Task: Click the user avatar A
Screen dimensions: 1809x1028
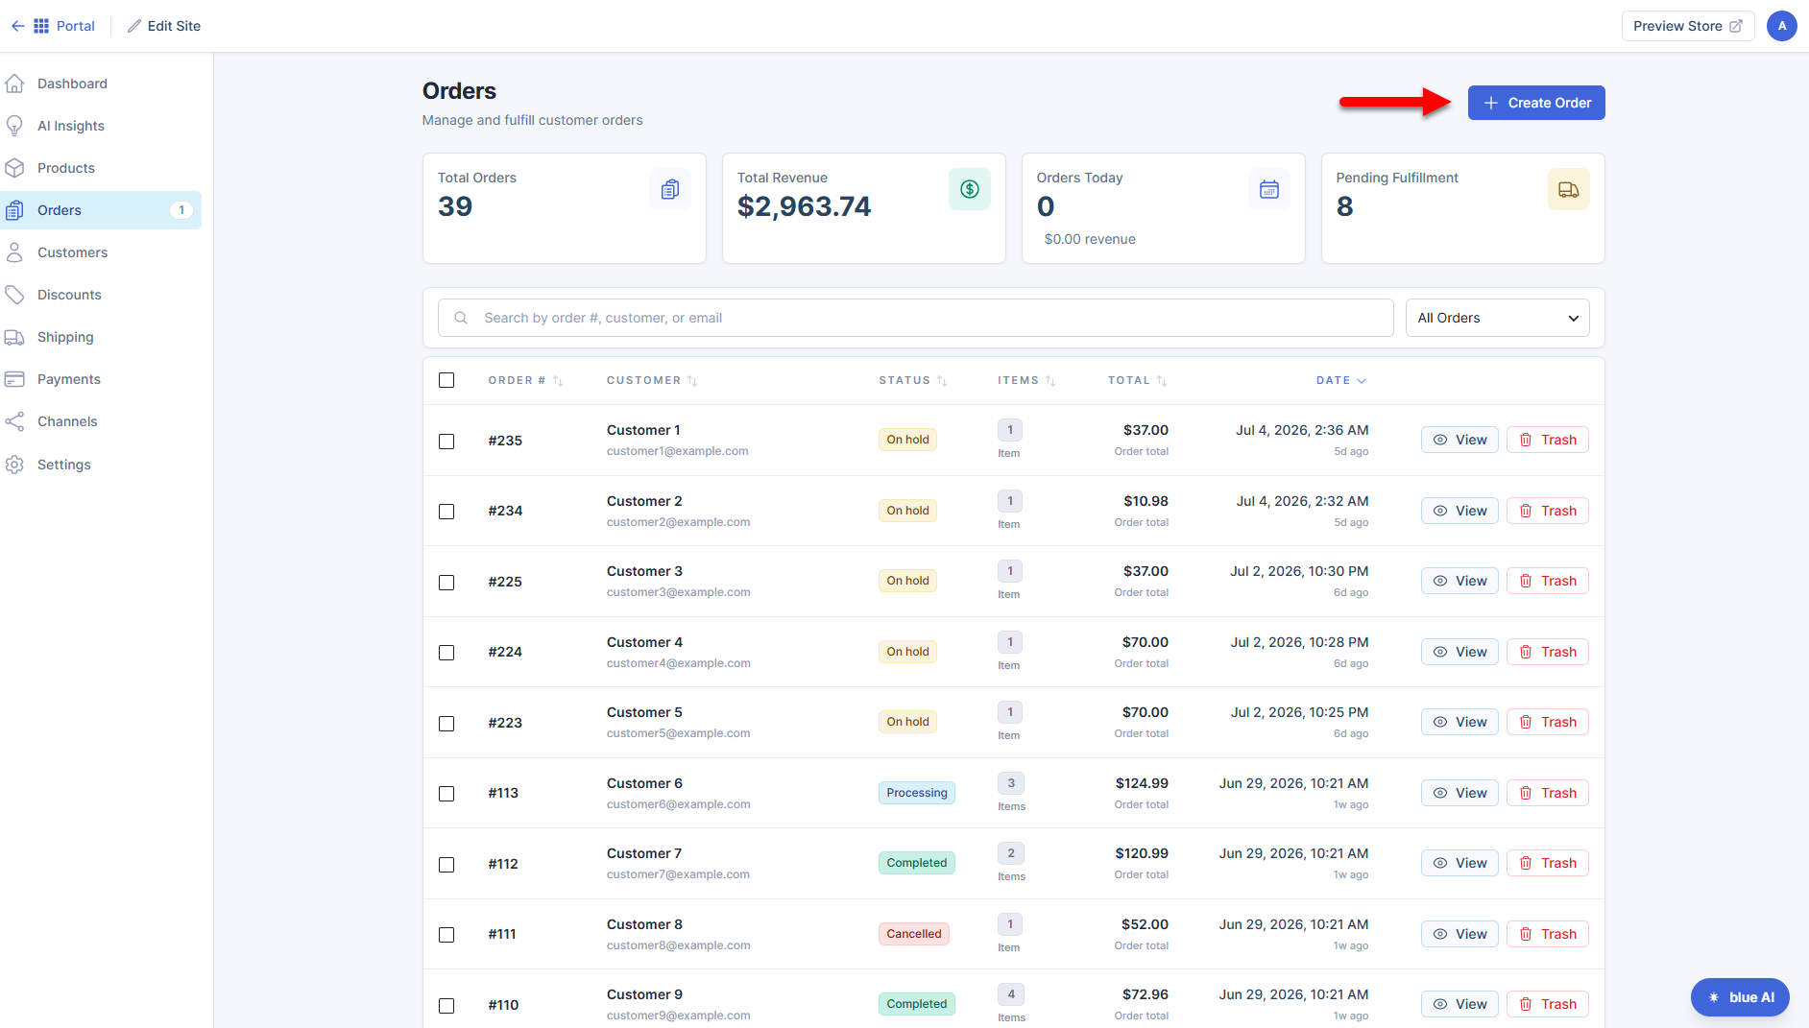Action: [1782, 26]
